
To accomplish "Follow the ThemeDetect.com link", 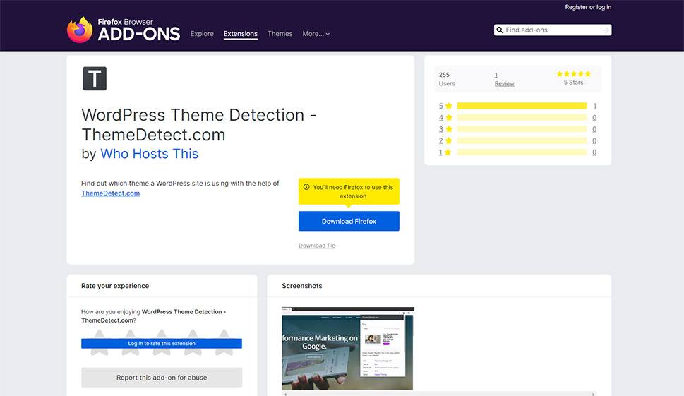I will (110, 193).
